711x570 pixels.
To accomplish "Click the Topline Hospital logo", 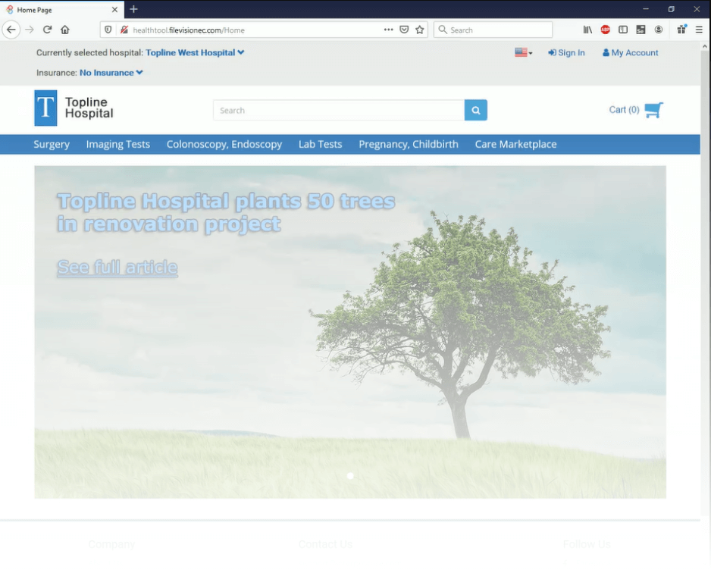I will tap(74, 108).
